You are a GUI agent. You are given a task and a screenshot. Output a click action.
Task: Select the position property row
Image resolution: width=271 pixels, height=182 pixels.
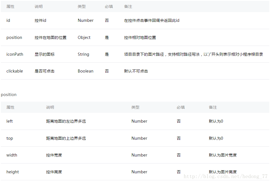[134, 37]
